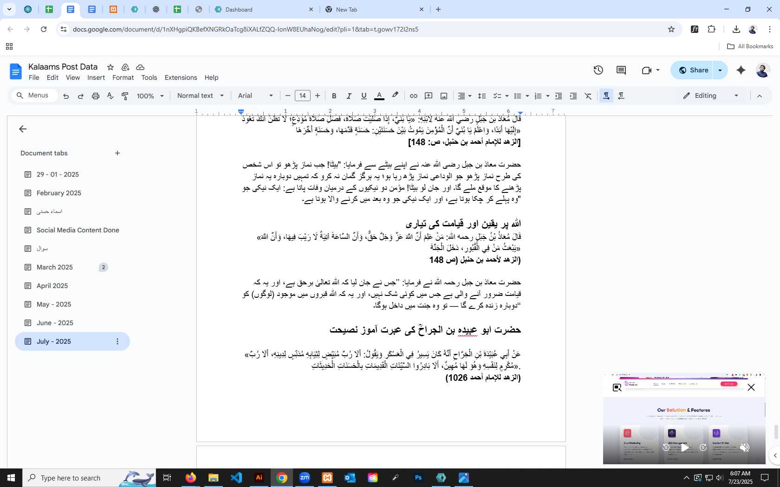Open the Edit menu
The width and height of the screenshot is (780, 487).
[52, 77]
